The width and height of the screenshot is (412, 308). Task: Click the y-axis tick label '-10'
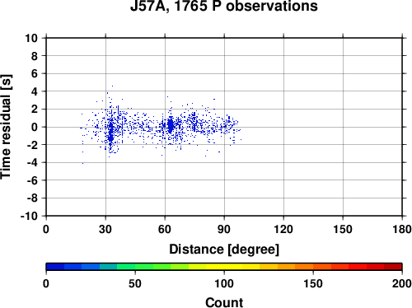pos(29,216)
